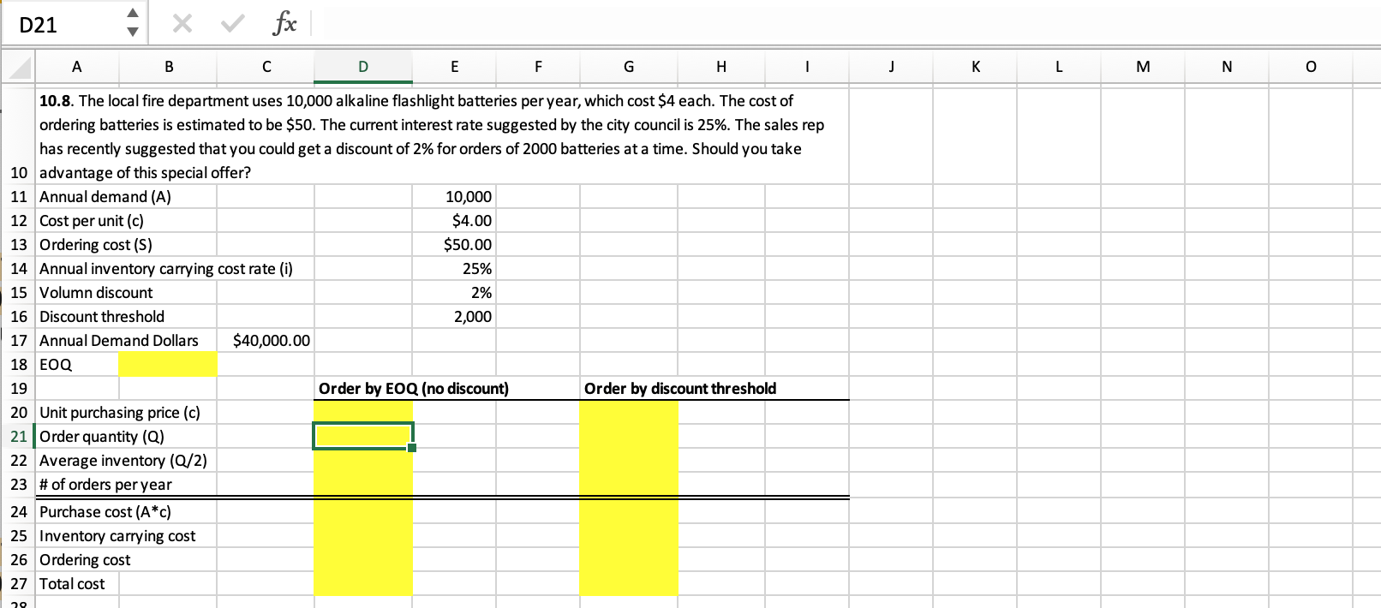
Task: Click yellow cell for EOQ unit price
Action: (x=363, y=413)
